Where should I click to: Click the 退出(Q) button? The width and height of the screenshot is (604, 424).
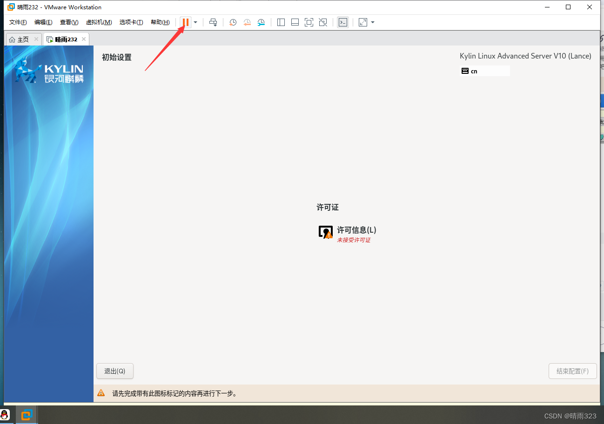(114, 371)
